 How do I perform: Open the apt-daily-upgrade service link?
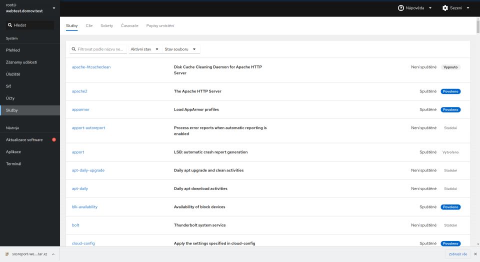tap(88, 170)
